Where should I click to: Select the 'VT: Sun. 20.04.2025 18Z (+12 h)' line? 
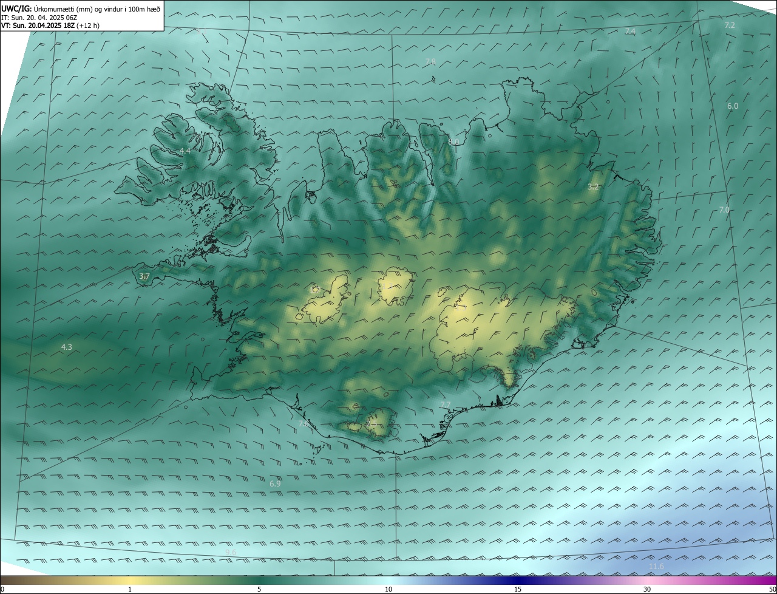pyautogui.click(x=50, y=26)
